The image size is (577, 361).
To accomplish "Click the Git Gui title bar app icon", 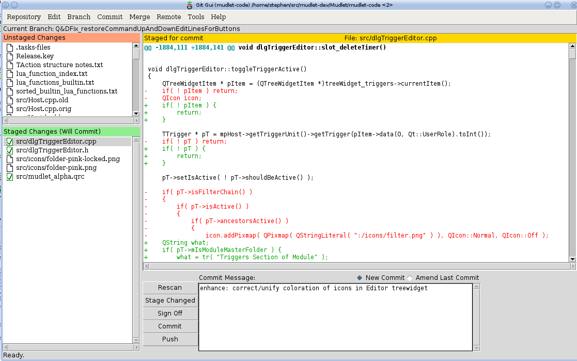I will [x=190, y=5].
